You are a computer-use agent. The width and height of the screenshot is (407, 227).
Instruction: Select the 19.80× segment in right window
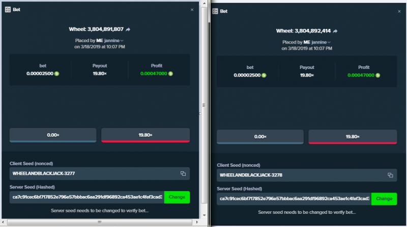pyautogui.click(x=353, y=136)
